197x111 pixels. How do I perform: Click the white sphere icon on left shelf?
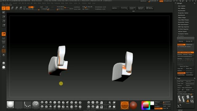click(4, 68)
